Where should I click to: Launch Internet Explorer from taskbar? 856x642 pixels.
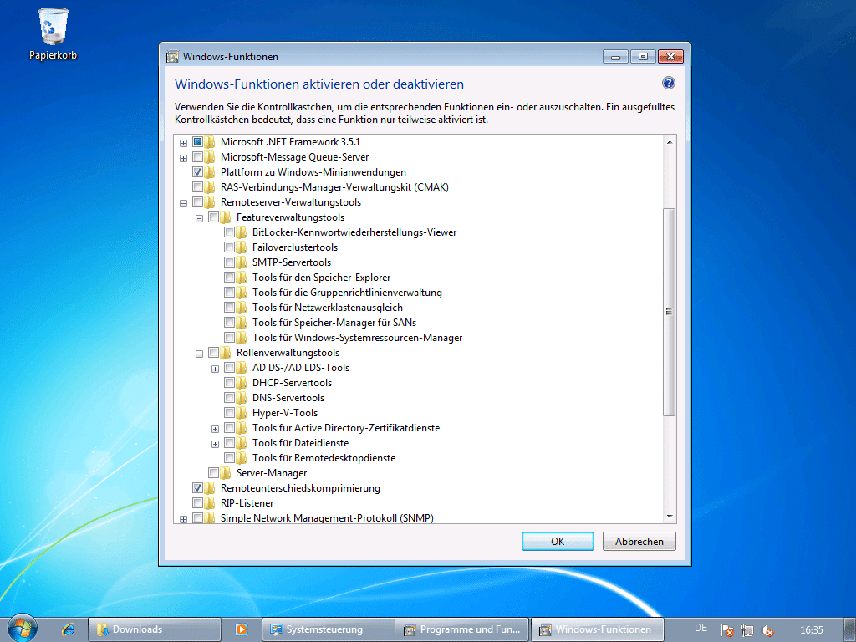[x=69, y=629]
